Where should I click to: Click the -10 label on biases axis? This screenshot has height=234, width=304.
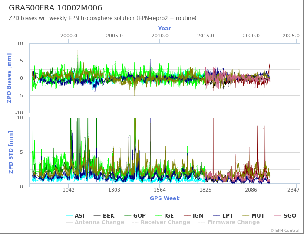tap(19, 113)
